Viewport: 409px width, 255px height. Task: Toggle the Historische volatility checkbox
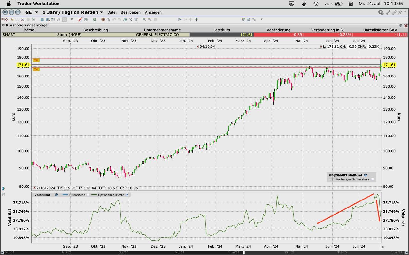[x=88, y=195]
